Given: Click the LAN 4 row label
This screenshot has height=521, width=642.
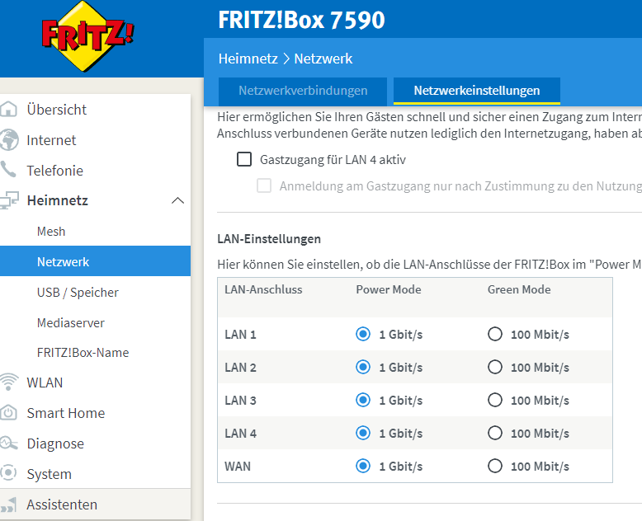Looking at the screenshot, I should tap(240, 433).
